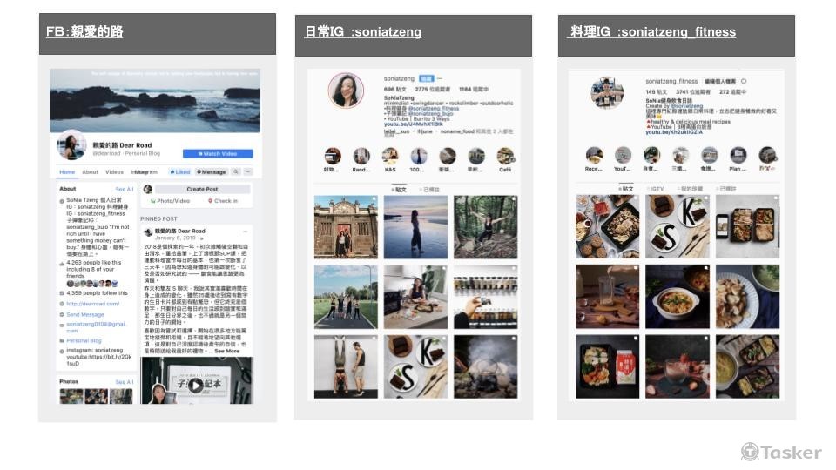
Task: Open the K&S story highlight
Action: pyautogui.click(x=390, y=157)
